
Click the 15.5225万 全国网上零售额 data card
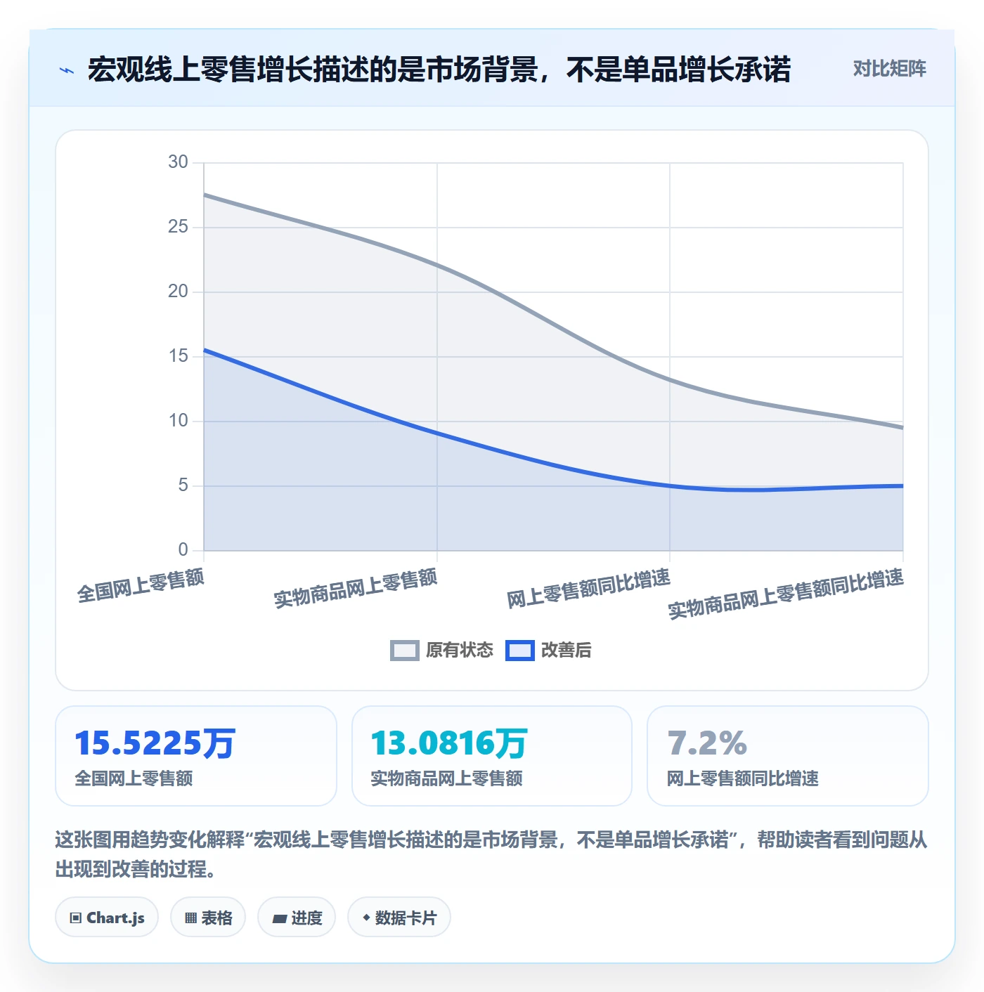pyautogui.click(x=196, y=756)
